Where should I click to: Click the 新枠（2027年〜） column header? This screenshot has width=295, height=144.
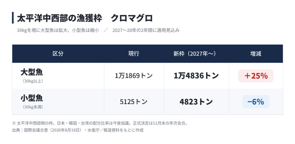tap(194, 54)
